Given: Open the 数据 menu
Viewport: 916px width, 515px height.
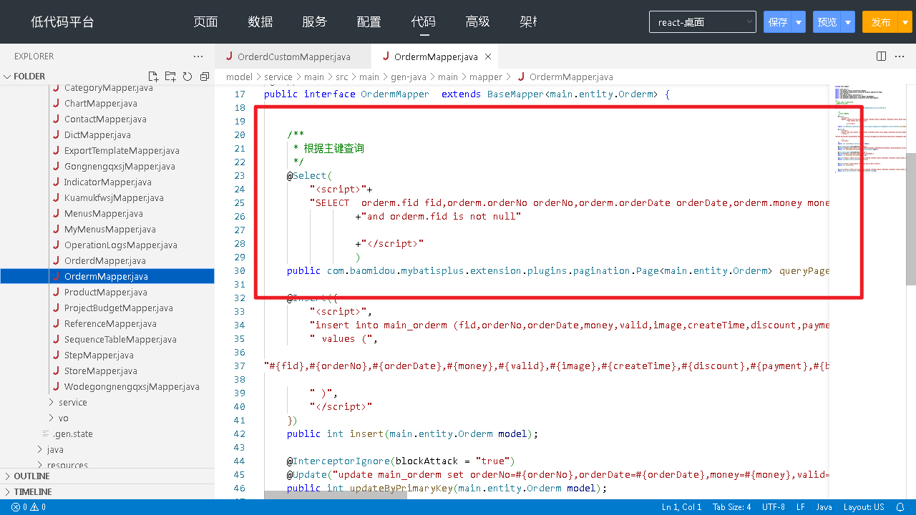Looking at the screenshot, I should point(260,22).
